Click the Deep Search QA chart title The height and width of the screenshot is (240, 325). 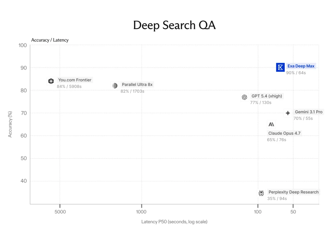coord(174,25)
